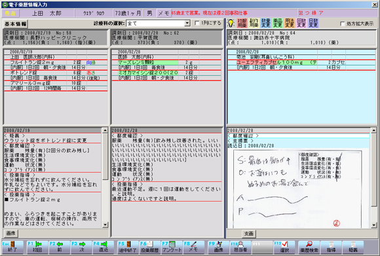Viewport: 380px width, 256px height.
Task: Click the patient name 上田 太郎
Action: [47, 13]
